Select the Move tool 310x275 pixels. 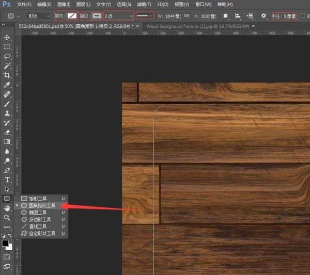[7, 38]
